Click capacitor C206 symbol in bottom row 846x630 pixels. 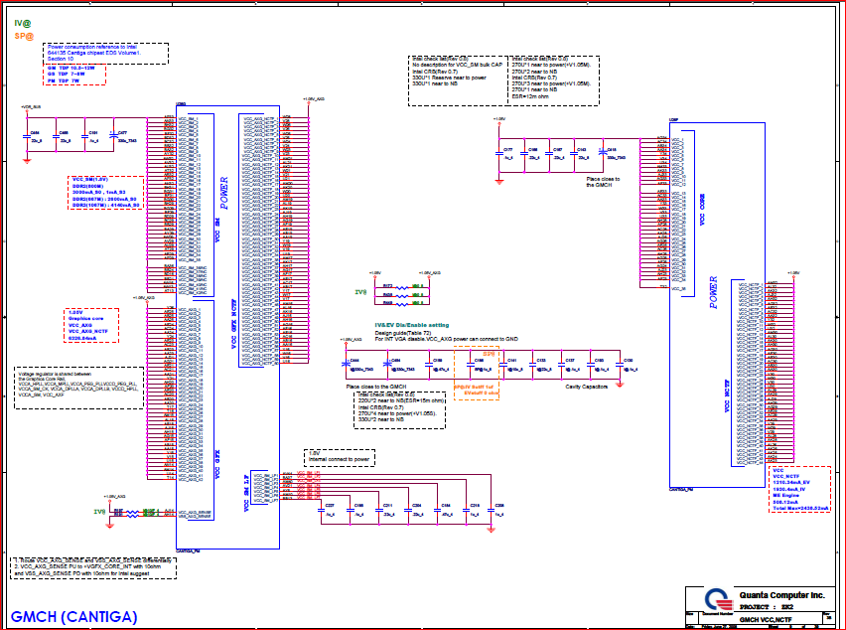491,510
